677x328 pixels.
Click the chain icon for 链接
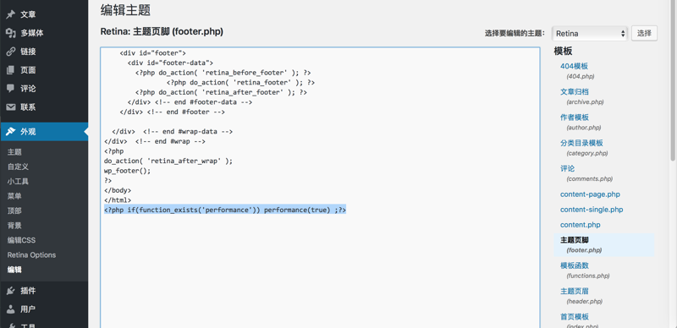click(11, 52)
